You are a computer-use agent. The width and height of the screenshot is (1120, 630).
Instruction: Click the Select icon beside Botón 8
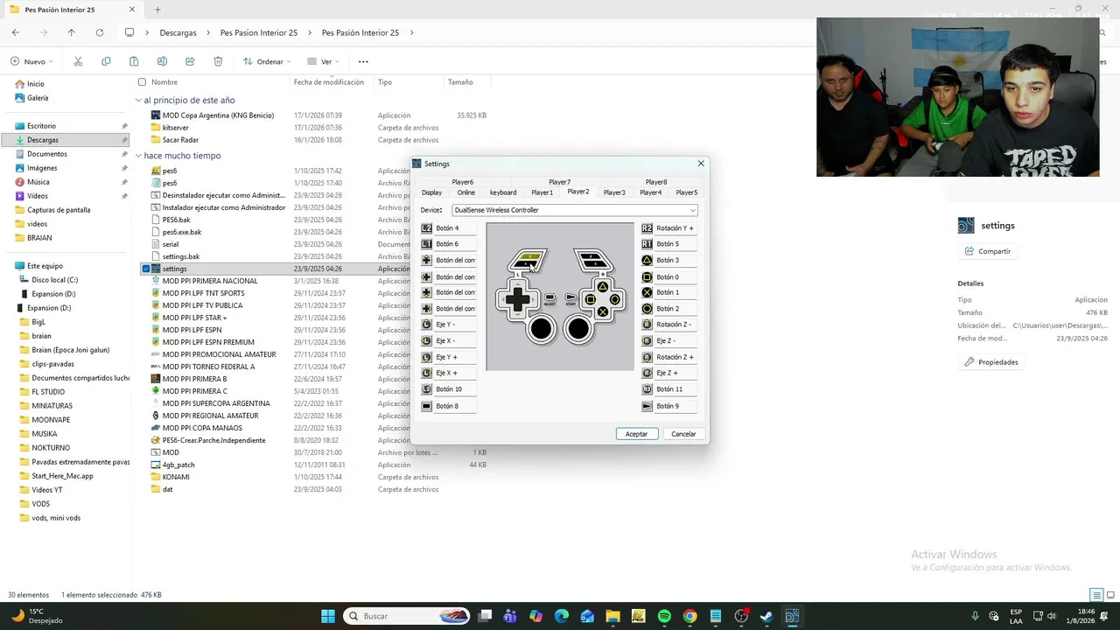point(427,406)
